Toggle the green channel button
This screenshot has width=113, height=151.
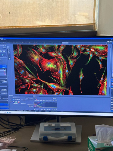(16, 102)
